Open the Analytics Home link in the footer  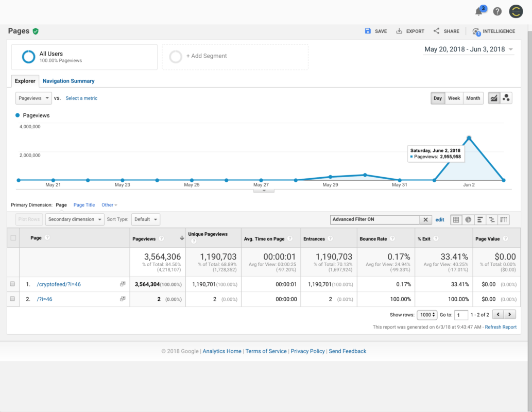tap(221, 351)
